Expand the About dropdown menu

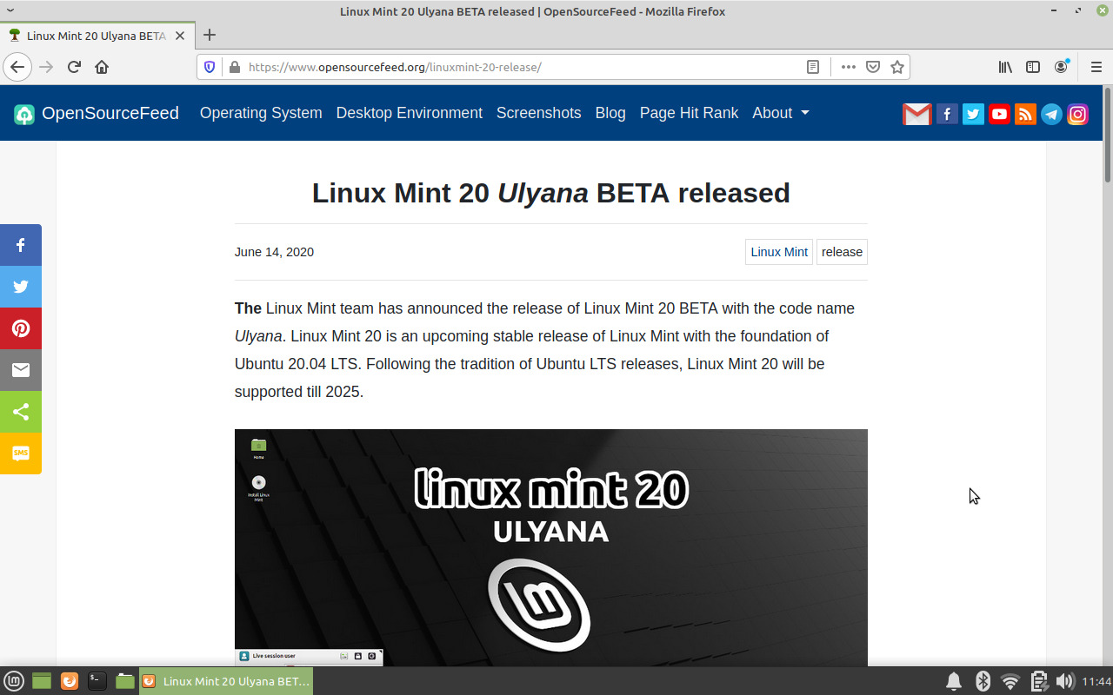pos(781,113)
